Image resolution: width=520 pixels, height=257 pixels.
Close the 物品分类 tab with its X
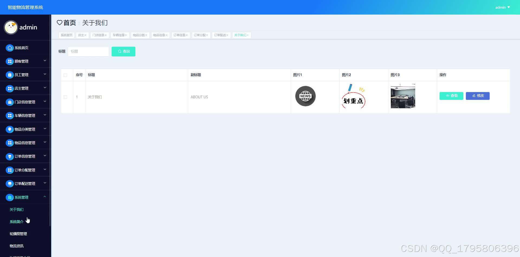pyautogui.click(x=146, y=35)
